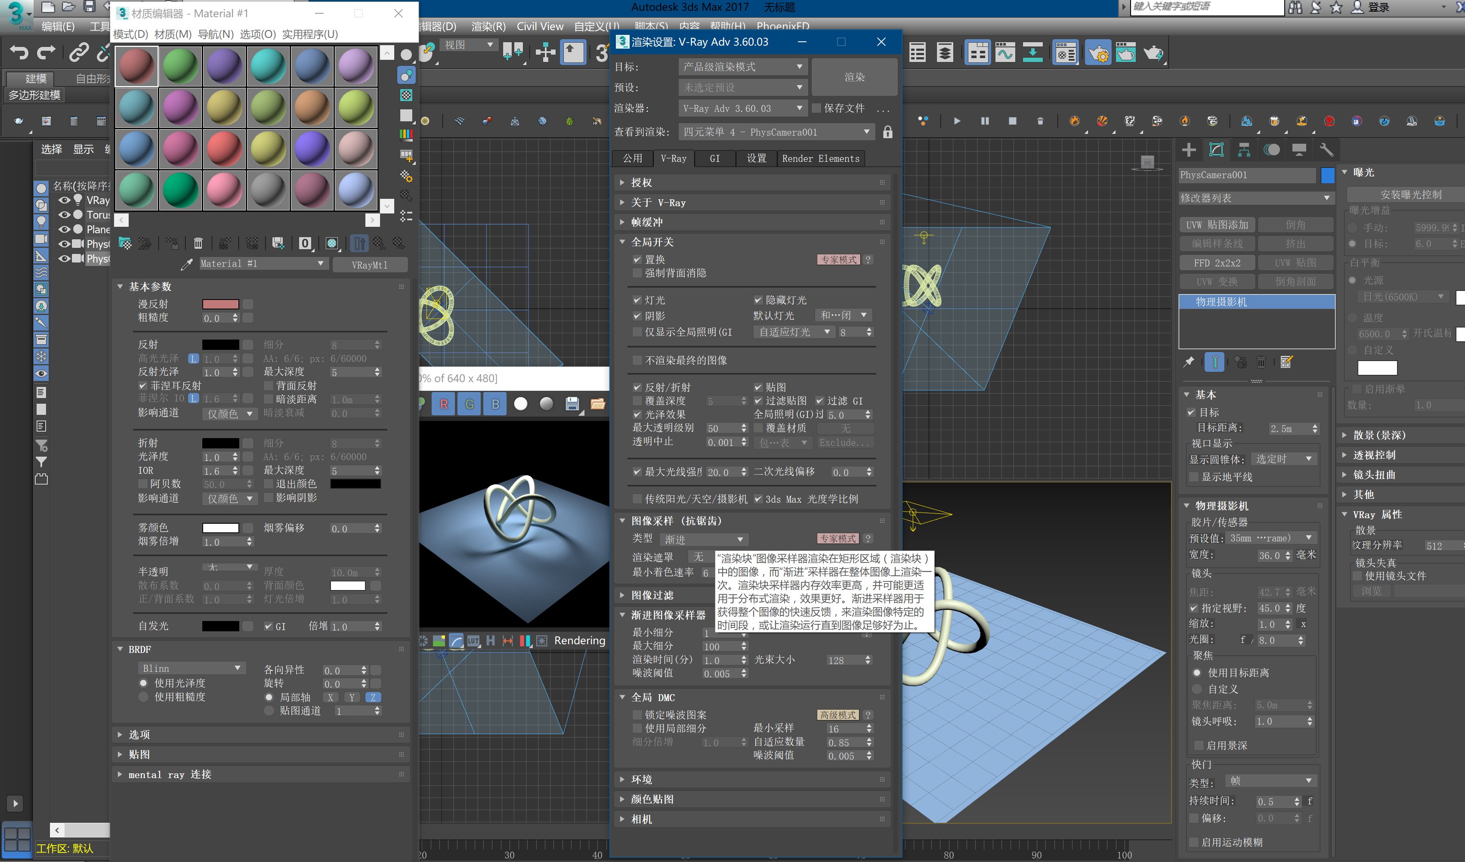Click the Undo arrow in main toolbar
The height and width of the screenshot is (862, 1465).
coord(19,53)
